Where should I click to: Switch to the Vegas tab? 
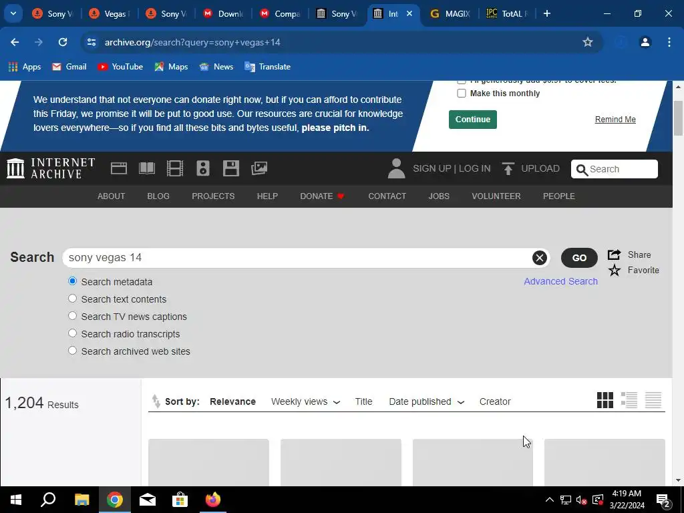point(109,14)
